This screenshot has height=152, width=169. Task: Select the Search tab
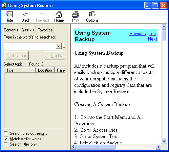pyautogui.click(x=28, y=29)
